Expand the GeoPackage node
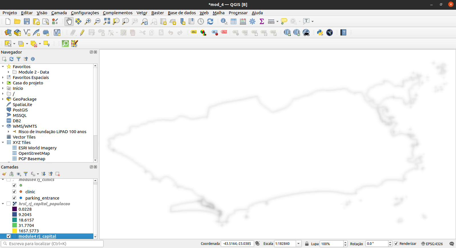 tap(3, 99)
